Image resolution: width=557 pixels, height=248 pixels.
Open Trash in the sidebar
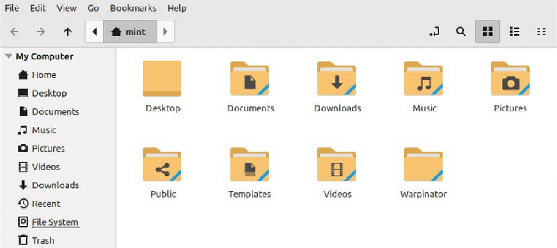coord(43,240)
